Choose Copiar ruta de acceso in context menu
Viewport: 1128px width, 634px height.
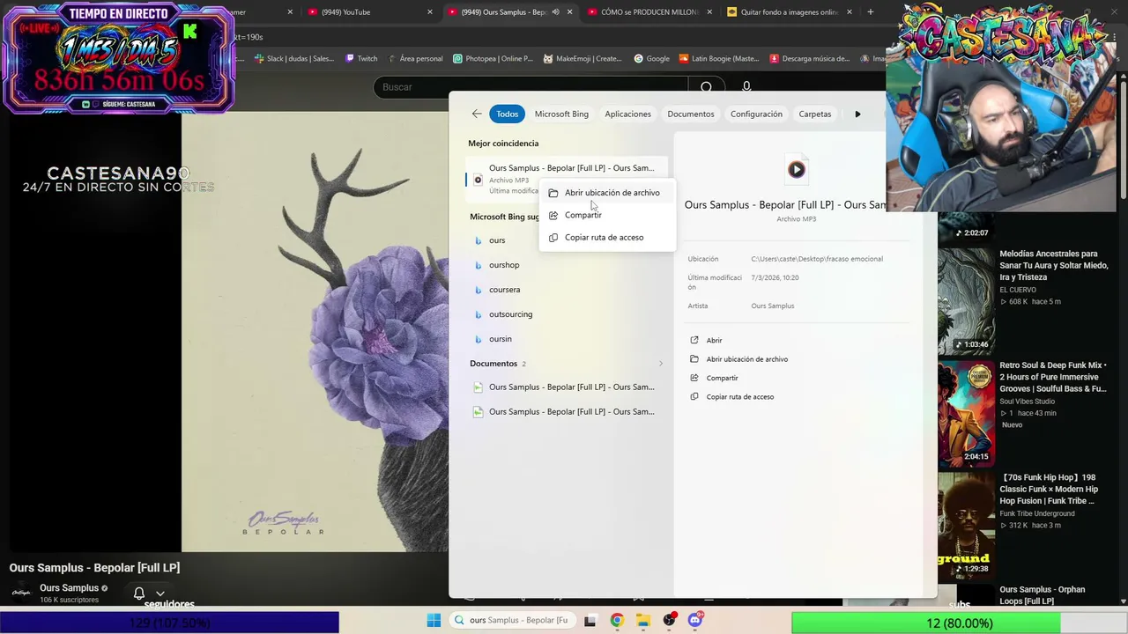[x=606, y=237]
